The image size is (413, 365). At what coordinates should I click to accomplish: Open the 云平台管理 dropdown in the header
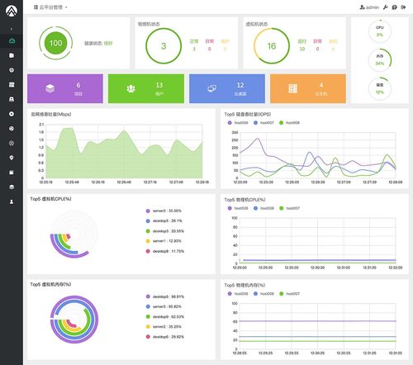(x=50, y=7)
